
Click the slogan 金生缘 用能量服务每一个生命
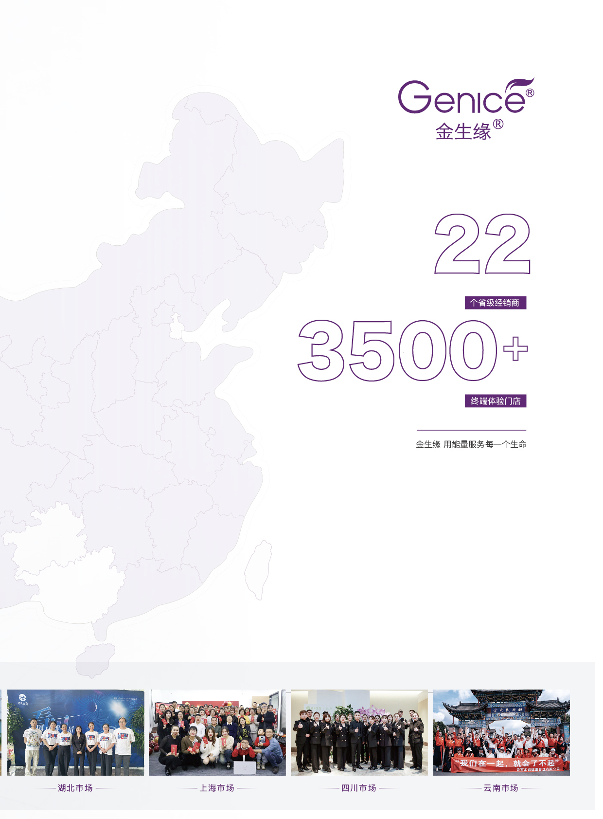[x=471, y=444]
